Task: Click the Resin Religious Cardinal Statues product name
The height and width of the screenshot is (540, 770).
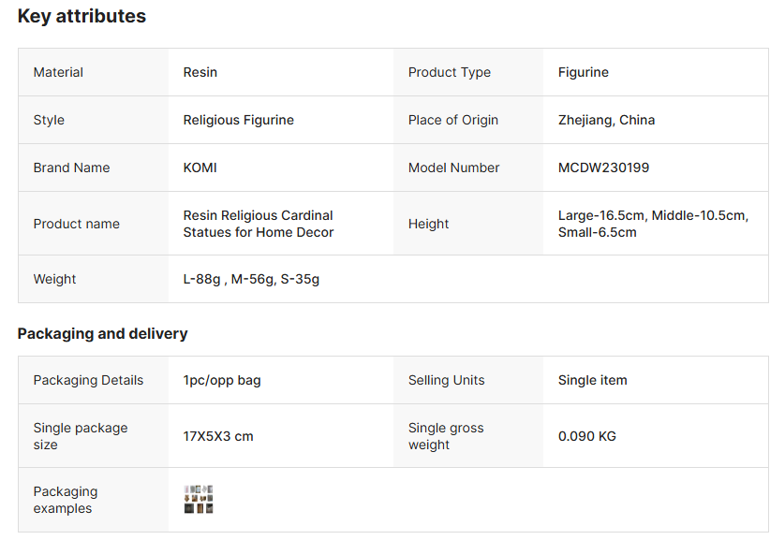Action: pos(258,224)
